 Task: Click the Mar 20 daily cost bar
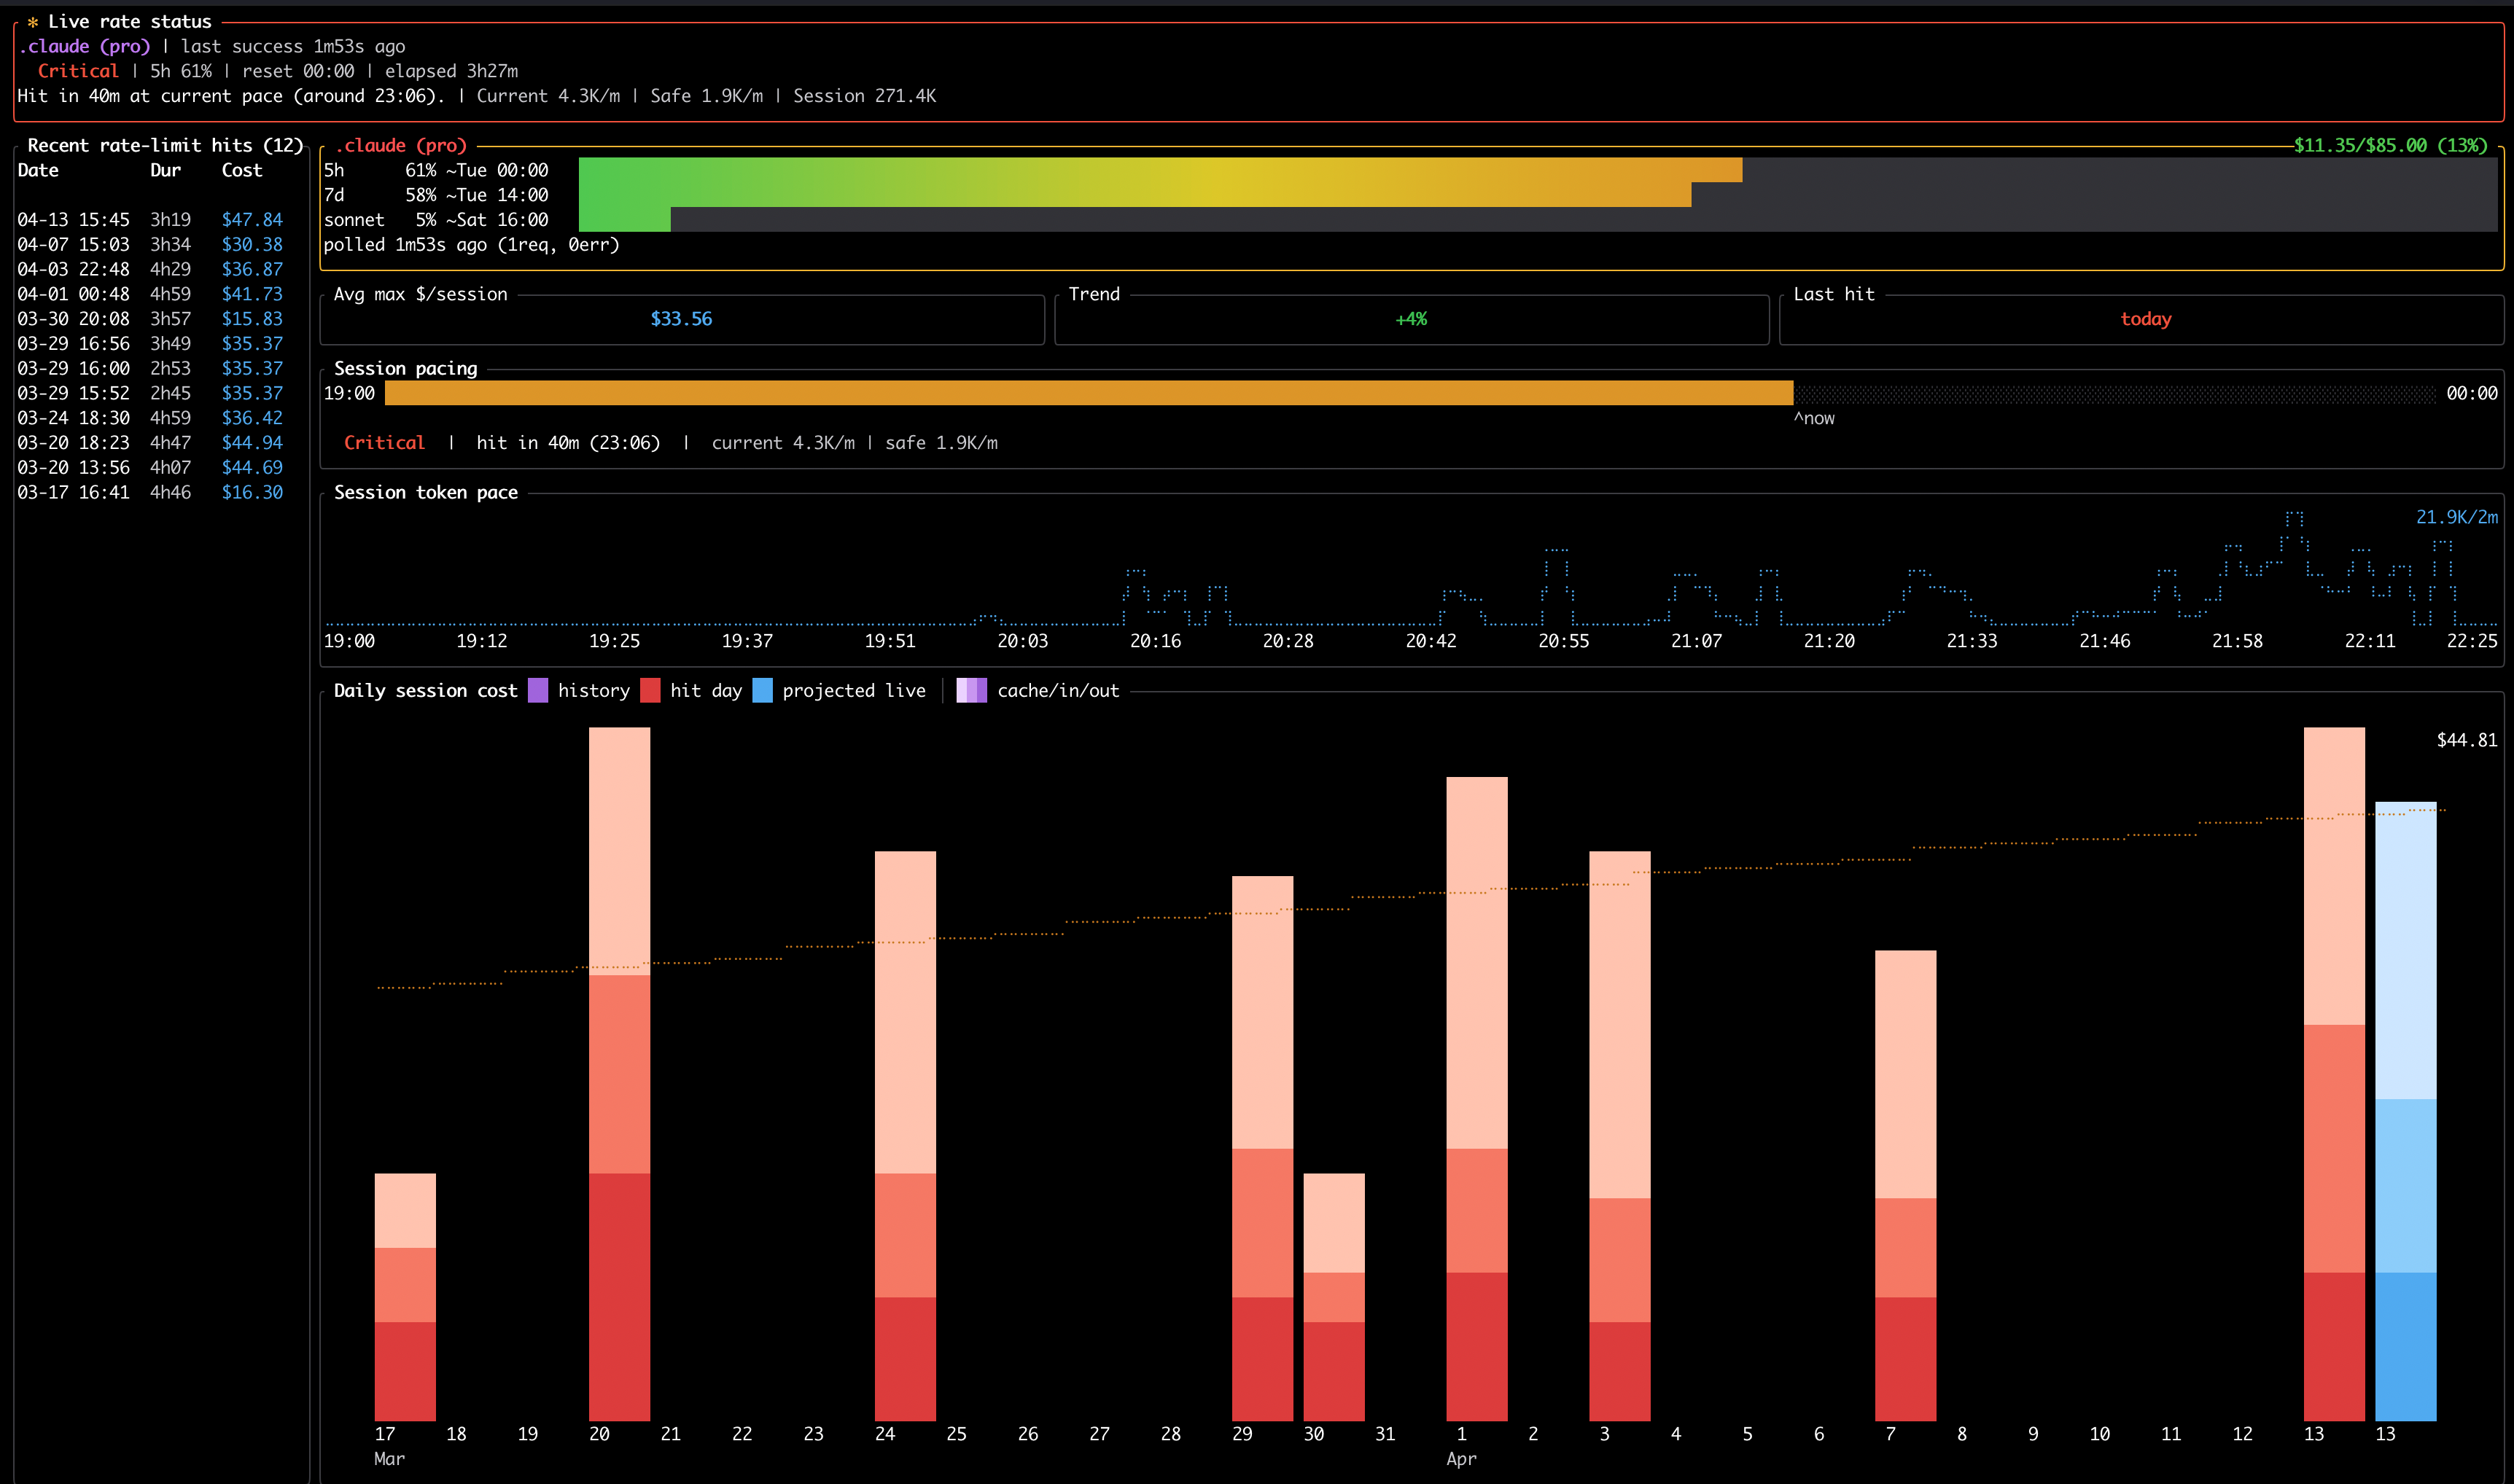coord(619,1074)
